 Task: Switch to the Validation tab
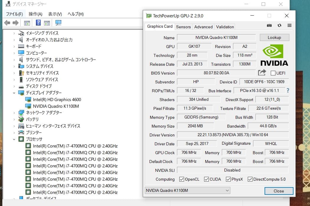click(225, 27)
